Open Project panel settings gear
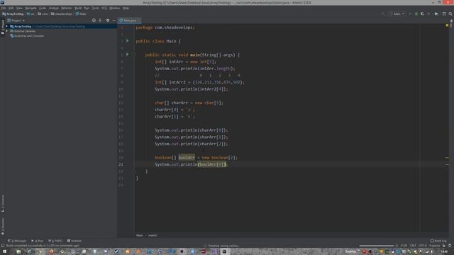This screenshot has width=454, height=255. 108,21
